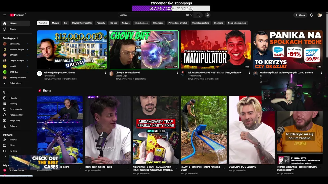
Task: Open the Manipulator video thumbnail
Action: (x=216, y=50)
